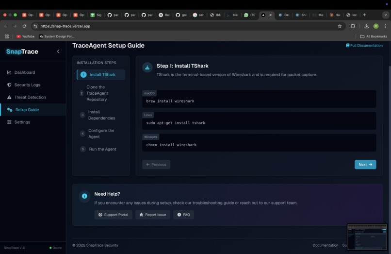The height and width of the screenshot is (254, 391).
Task: Switch to the loc tab
Action: [352, 15]
